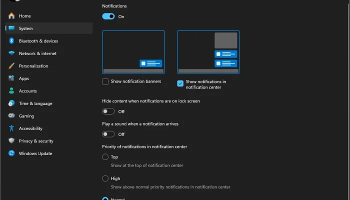Open Privacy & security settings
This screenshot has height=200, width=350.
pyautogui.click(x=49, y=141)
